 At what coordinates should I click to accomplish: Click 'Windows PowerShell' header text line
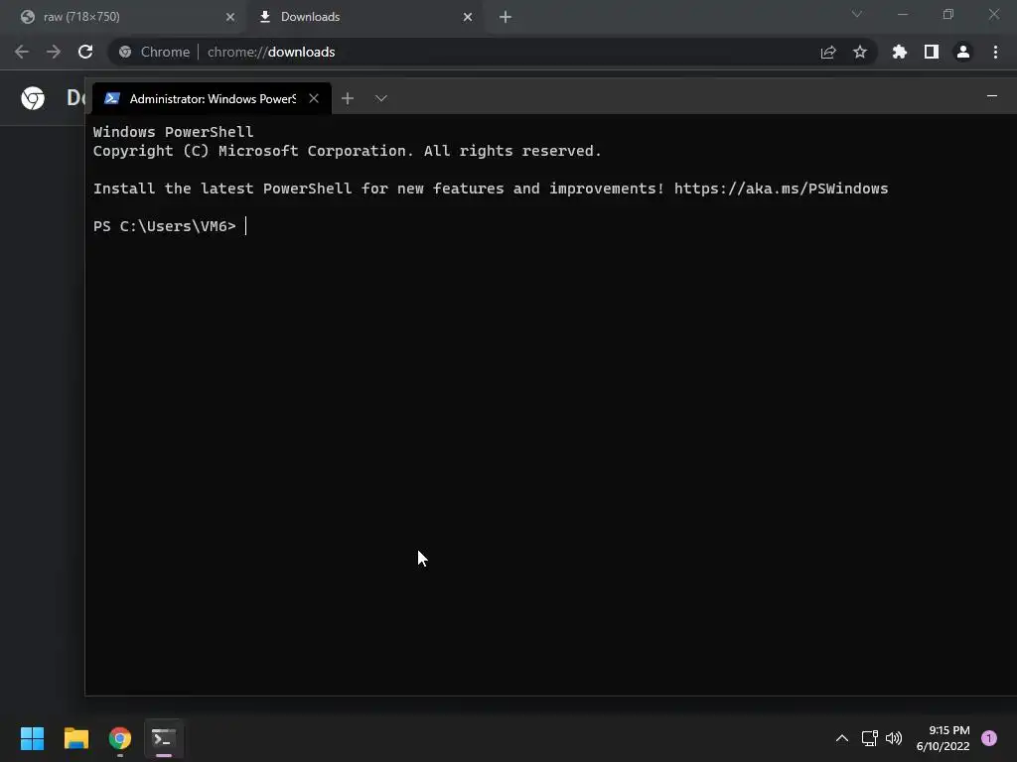(173, 132)
